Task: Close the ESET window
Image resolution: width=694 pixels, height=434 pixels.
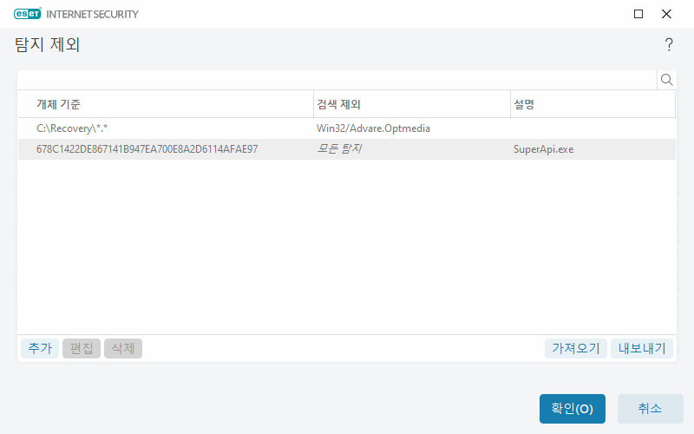Action: click(x=666, y=14)
